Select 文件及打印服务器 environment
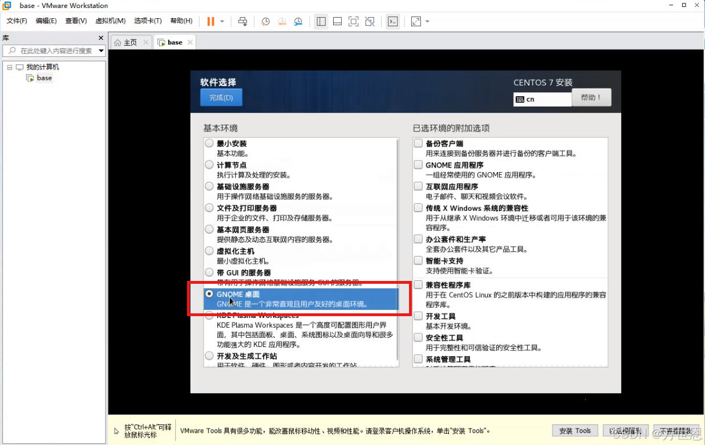 209,208
